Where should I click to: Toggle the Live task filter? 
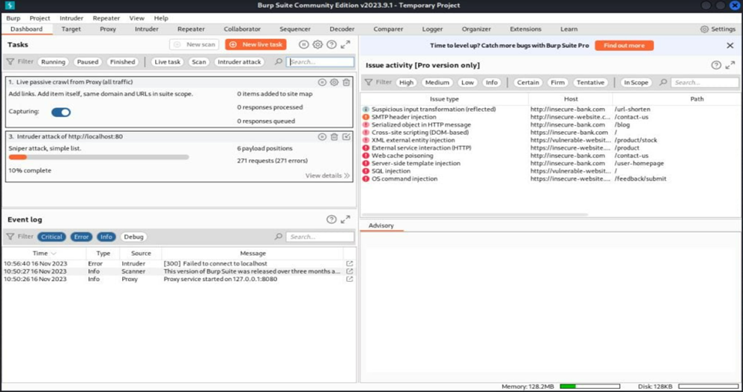[167, 61]
